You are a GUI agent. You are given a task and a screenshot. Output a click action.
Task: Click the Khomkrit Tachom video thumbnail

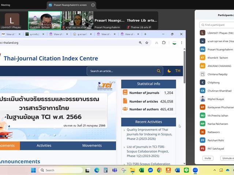pyautogui.click(x=45, y=20)
